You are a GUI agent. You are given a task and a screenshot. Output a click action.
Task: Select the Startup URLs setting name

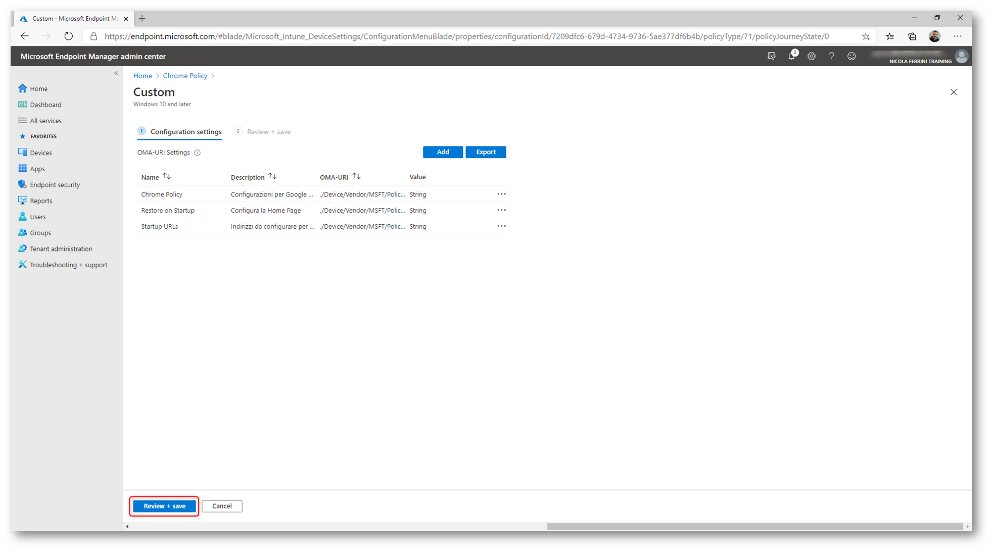160,227
